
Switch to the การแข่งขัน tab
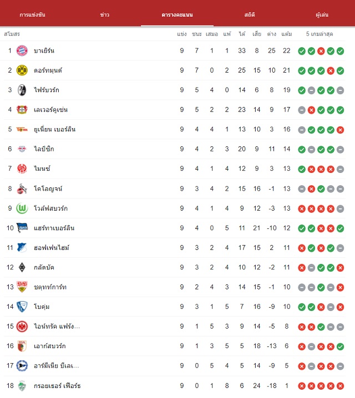[x=32, y=15]
